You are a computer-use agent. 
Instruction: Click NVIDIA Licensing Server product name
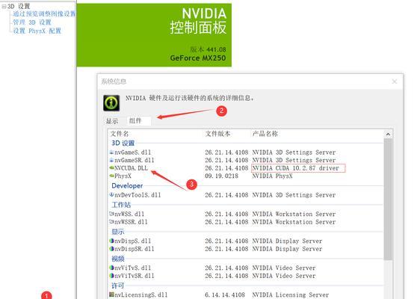click(291, 295)
